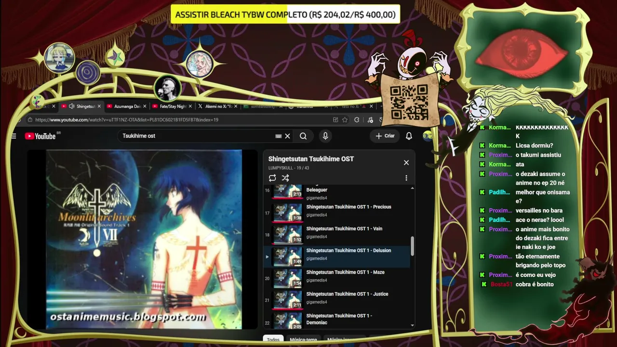Image resolution: width=617 pixels, height=347 pixels.
Task: Close the Akemi no X browser tab
Action: click(x=236, y=107)
